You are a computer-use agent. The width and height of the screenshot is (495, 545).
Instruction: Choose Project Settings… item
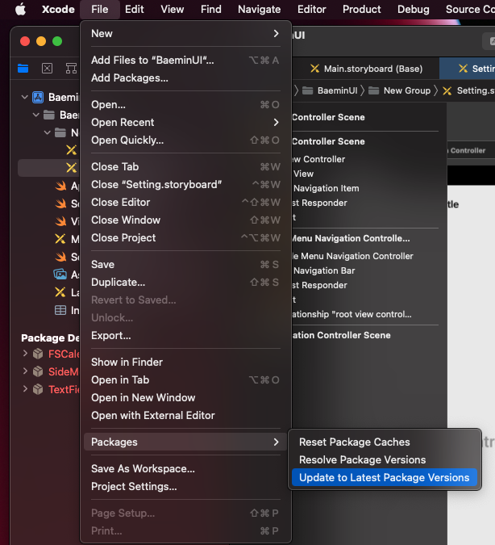tap(185, 486)
